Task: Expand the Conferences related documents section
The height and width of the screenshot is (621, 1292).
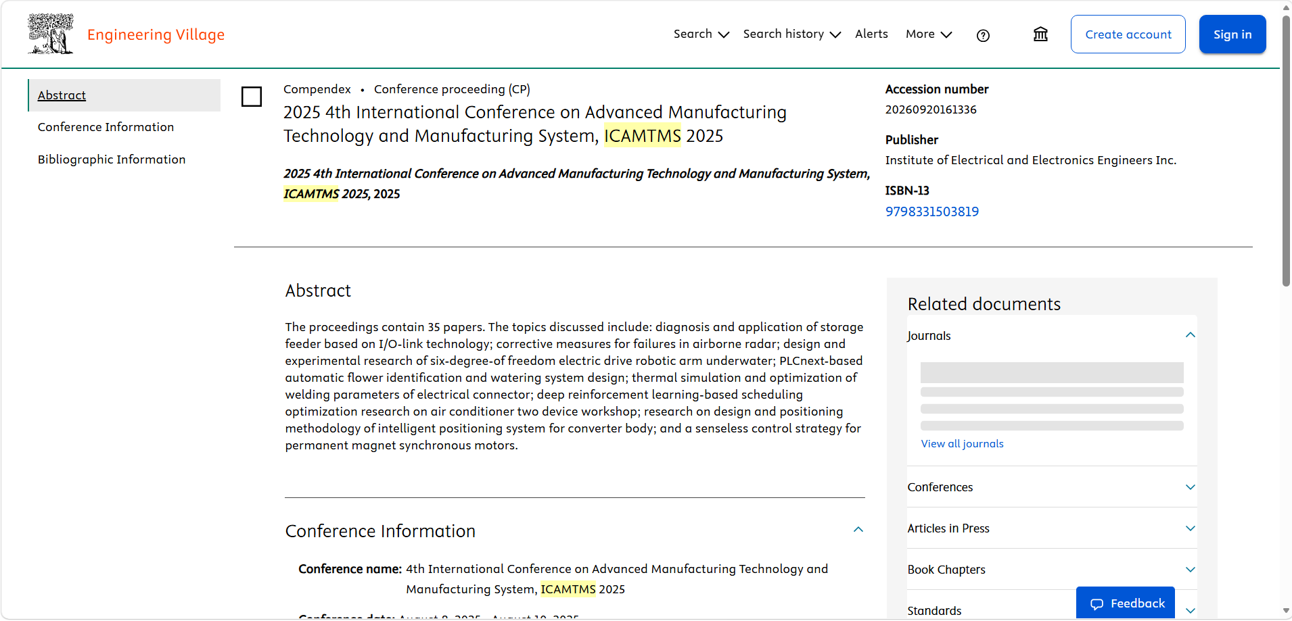Action: click(1190, 487)
